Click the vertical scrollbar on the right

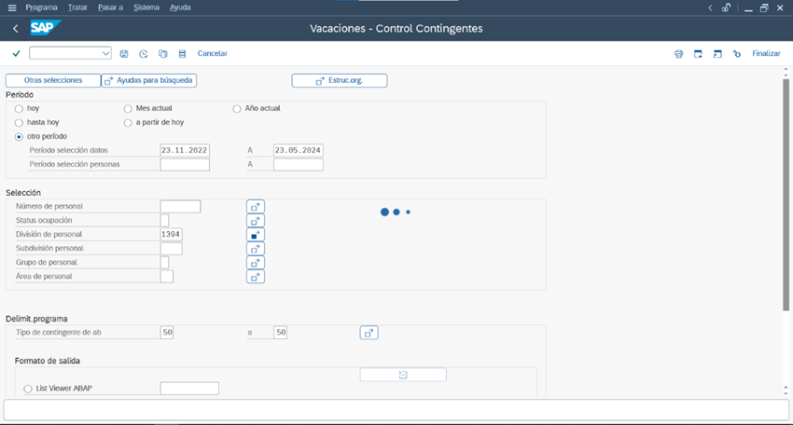[786, 196]
